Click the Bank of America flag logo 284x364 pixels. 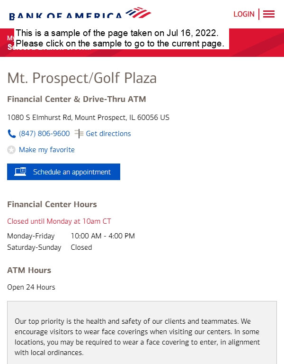(x=138, y=12)
